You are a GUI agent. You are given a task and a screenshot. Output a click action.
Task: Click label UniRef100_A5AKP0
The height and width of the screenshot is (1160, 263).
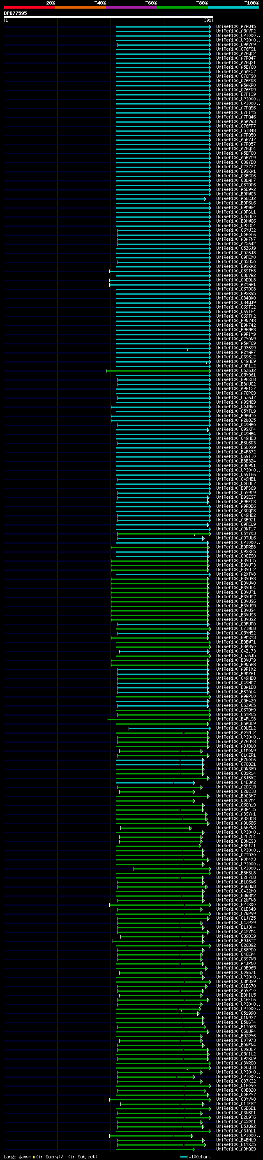point(236,86)
